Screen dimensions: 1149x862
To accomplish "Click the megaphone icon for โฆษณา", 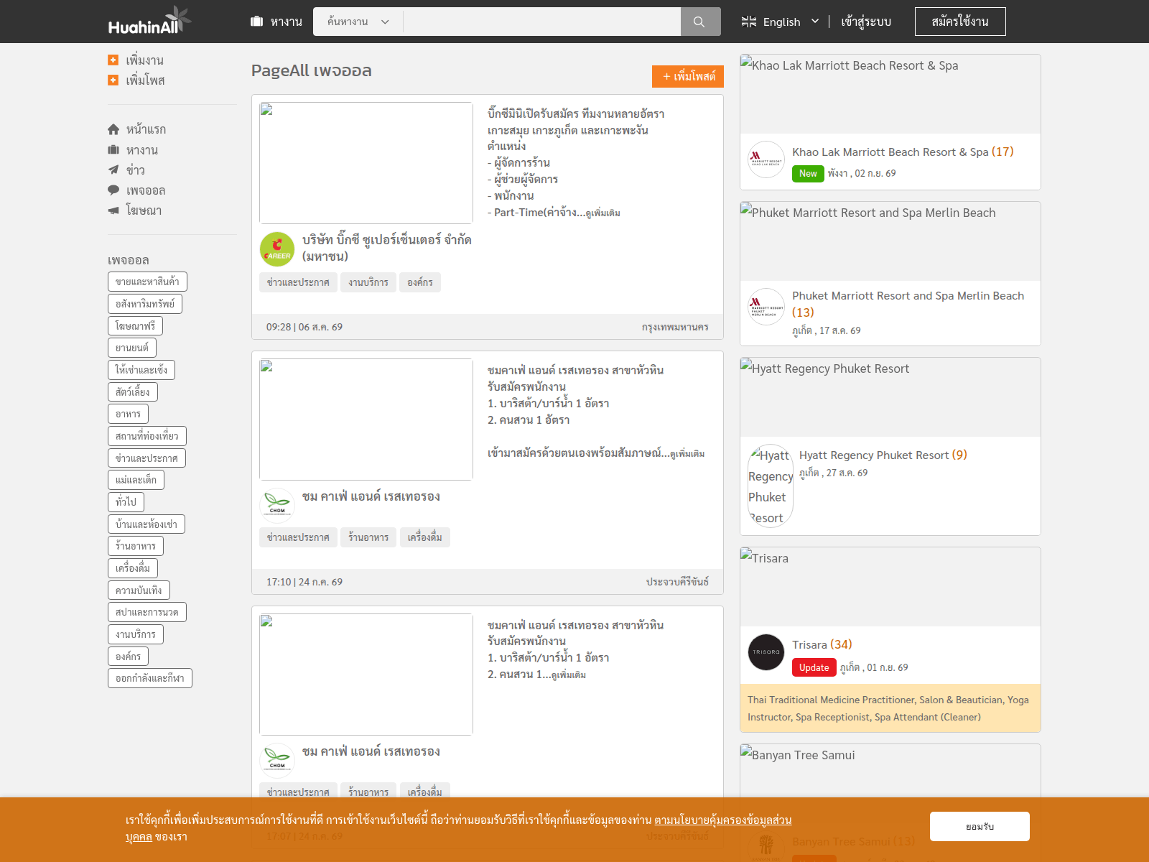I will point(113,210).
